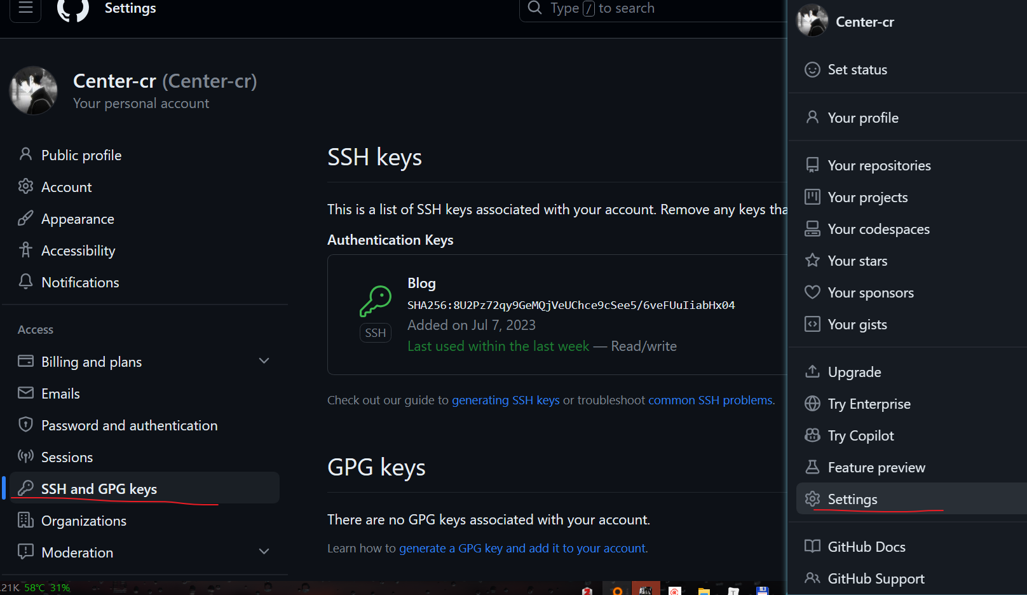Click the GitHub logo
1027x595 pixels.
[x=73, y=9]
